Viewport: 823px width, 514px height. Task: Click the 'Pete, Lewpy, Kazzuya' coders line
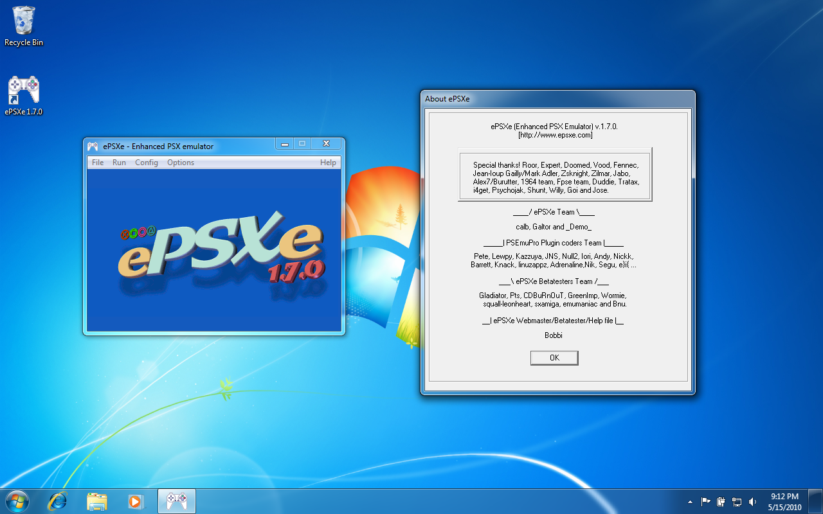[x=554, y=256]
